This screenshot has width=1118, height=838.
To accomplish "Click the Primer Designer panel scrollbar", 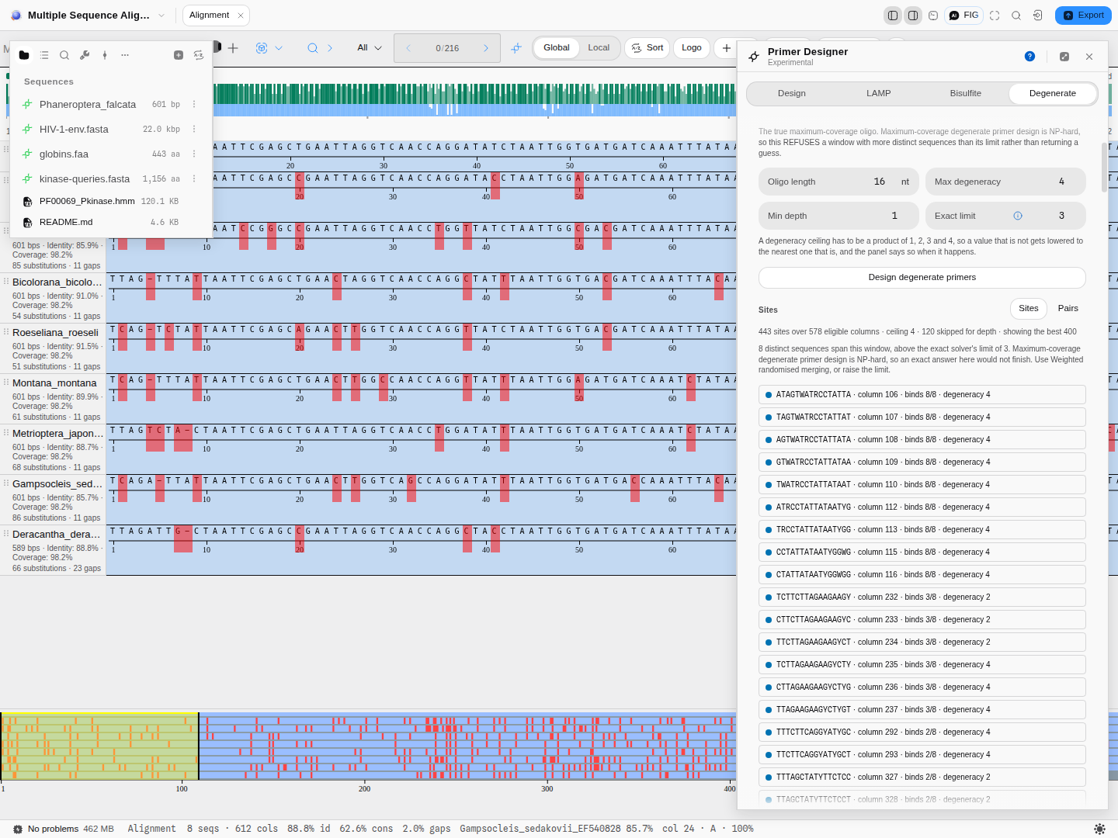I will tap(1105, 167).
